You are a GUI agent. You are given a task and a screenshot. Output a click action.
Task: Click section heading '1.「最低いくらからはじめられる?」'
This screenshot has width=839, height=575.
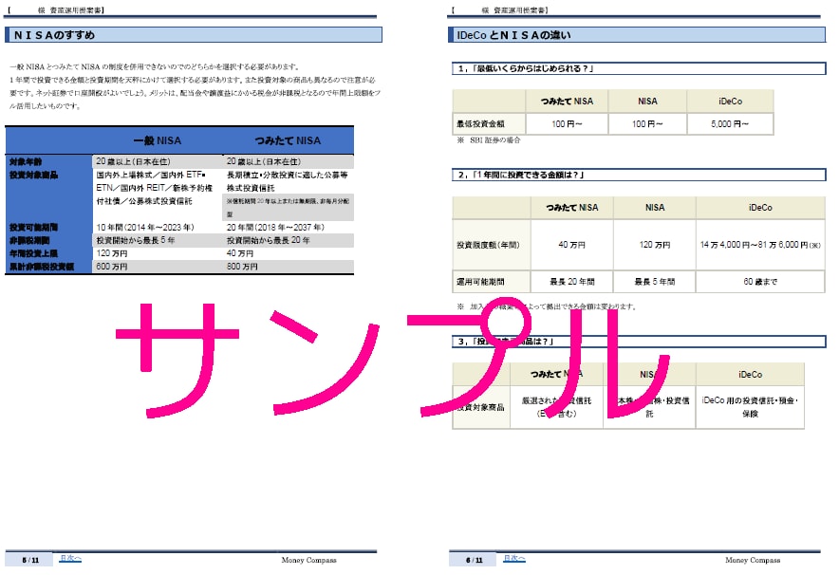click(639, 68)
